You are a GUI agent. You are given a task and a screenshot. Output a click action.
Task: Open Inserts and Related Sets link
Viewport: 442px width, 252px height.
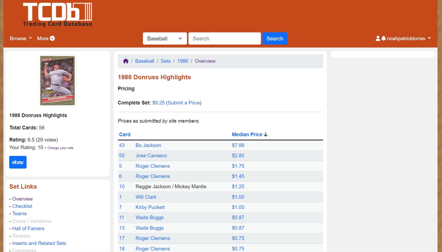(x=39, y=243)
